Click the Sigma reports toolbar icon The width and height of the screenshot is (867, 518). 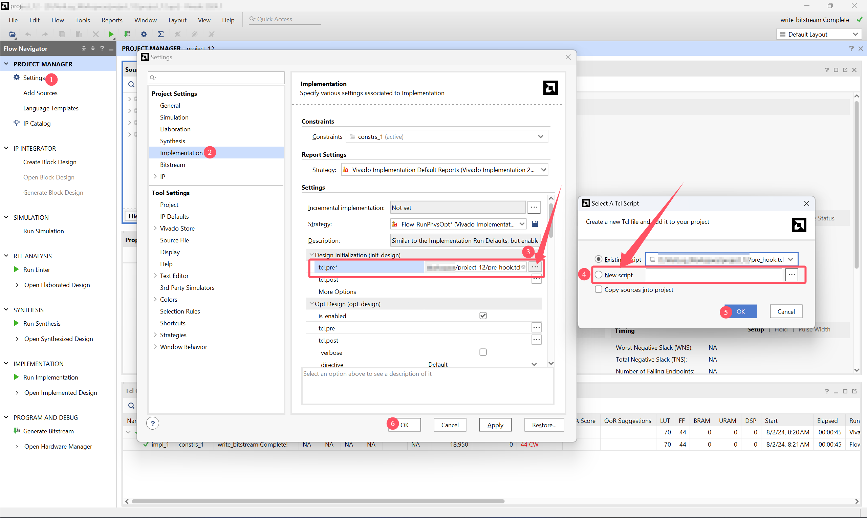tap(160, 34)
